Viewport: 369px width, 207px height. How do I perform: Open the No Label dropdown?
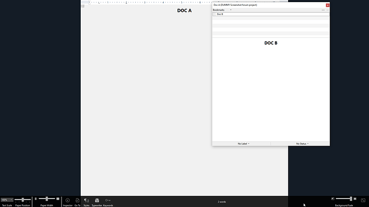pos(243,144)
